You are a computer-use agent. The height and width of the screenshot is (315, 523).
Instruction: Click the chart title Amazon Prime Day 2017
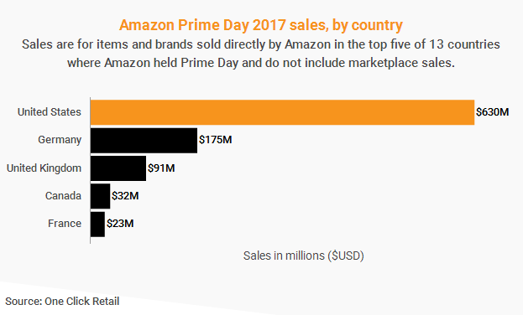click(x=261, y=25)
